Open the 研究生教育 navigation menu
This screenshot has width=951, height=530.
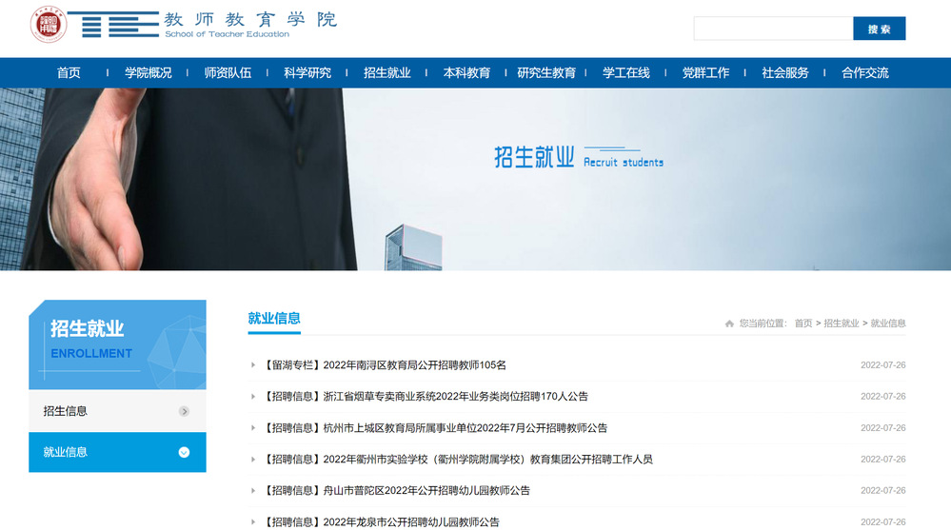pyautogui.click(x=546, y=72)
